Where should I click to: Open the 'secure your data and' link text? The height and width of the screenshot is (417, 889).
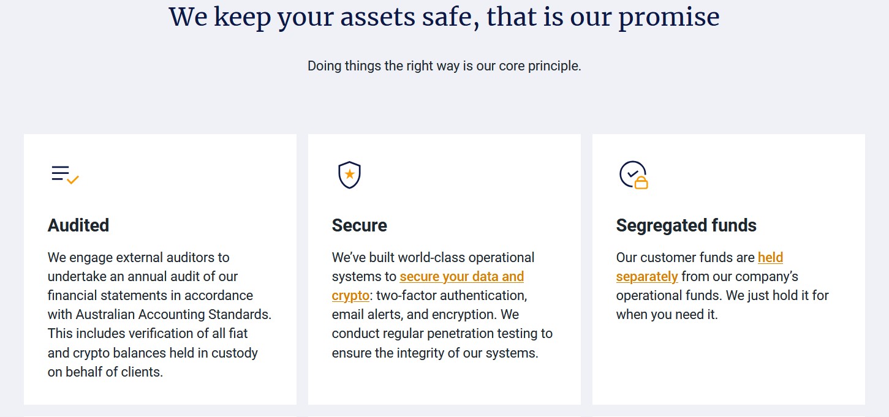(x=462, y=276)
